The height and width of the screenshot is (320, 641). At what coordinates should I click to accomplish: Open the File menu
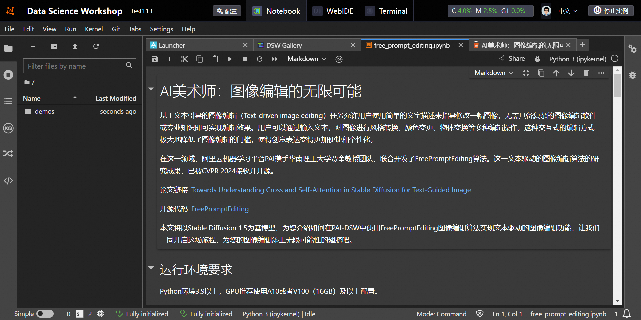pyautogui.click(x=9, y=29)
